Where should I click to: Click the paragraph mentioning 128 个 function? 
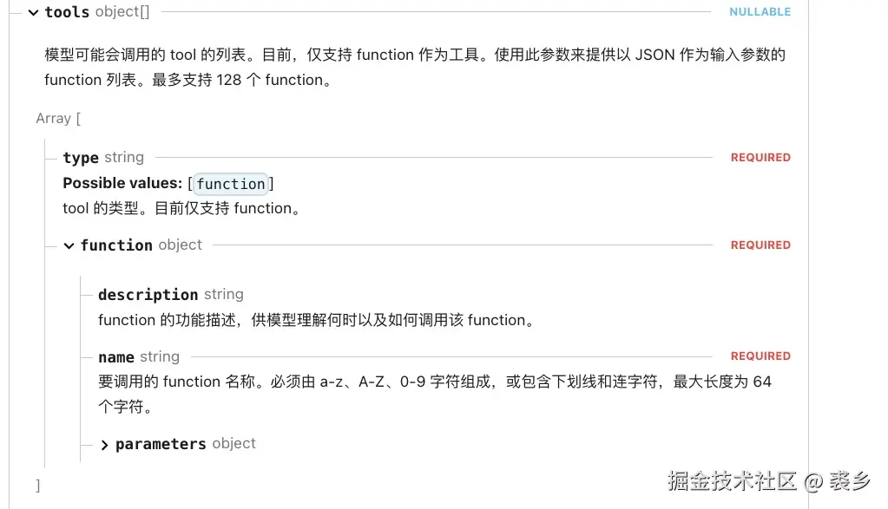click(x=414, y=67)
